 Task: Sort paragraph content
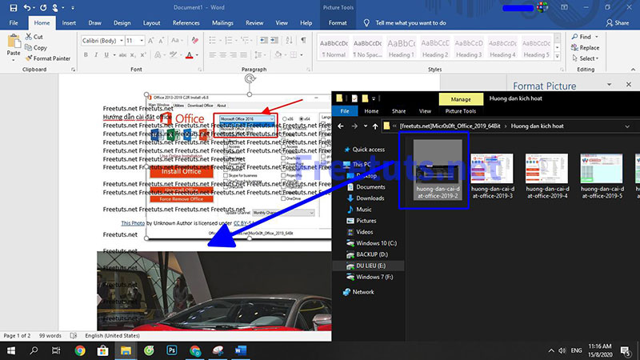289,41
